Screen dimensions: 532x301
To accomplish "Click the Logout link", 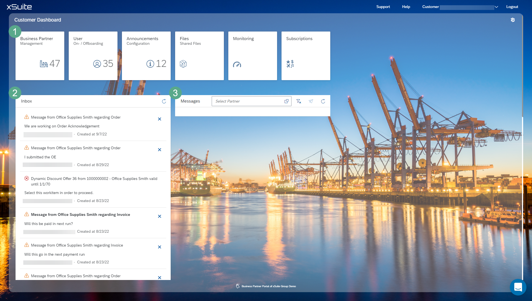I will [x=512, y=7].
